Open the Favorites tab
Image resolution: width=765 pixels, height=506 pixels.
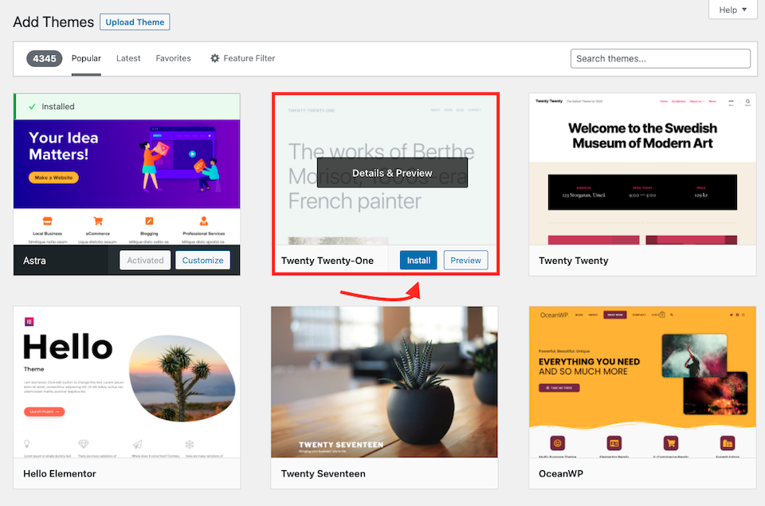173,58
